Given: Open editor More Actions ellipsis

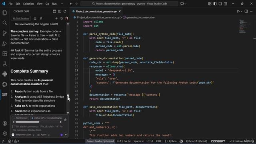Looking at the screenshot, I should coord(252,11).
